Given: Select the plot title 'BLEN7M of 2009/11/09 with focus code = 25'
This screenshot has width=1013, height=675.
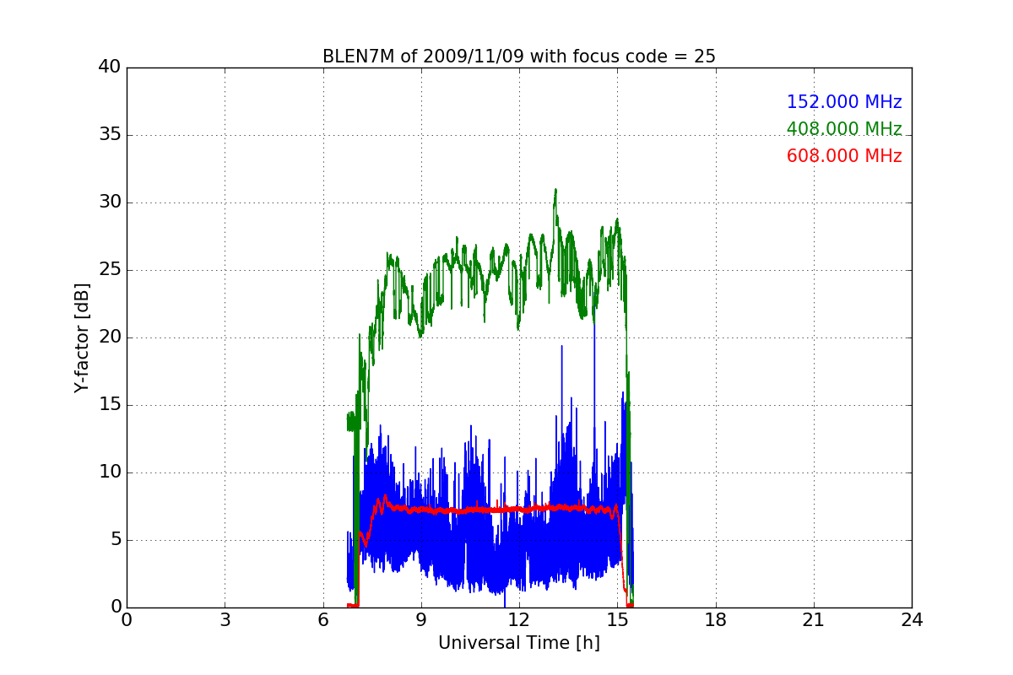Looking at the screenshot, I should pyautogui.click(x=519, y=57).
